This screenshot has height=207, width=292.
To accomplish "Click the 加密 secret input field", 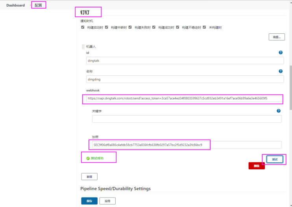I will click(187, 145).
